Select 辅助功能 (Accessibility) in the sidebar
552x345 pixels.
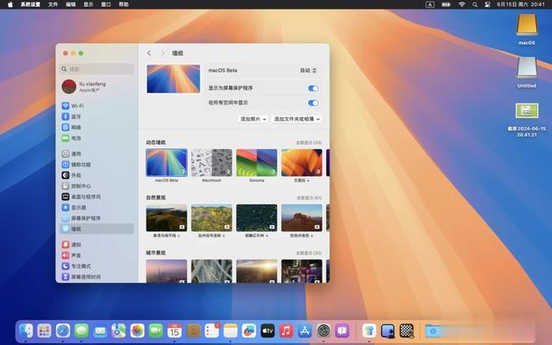(x=97, y=165)
